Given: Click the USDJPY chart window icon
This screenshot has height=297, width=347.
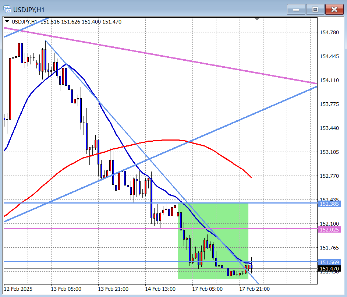Looking at the screenshot, I should 7,9.
